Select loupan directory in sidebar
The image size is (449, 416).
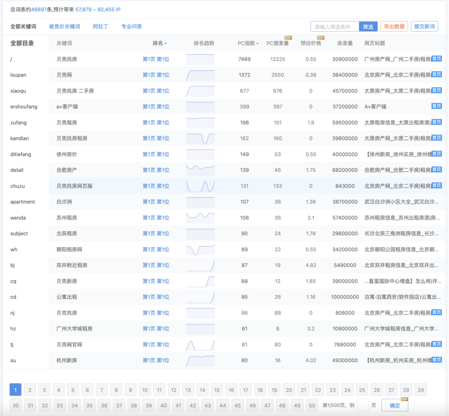[x=18, y=75]
